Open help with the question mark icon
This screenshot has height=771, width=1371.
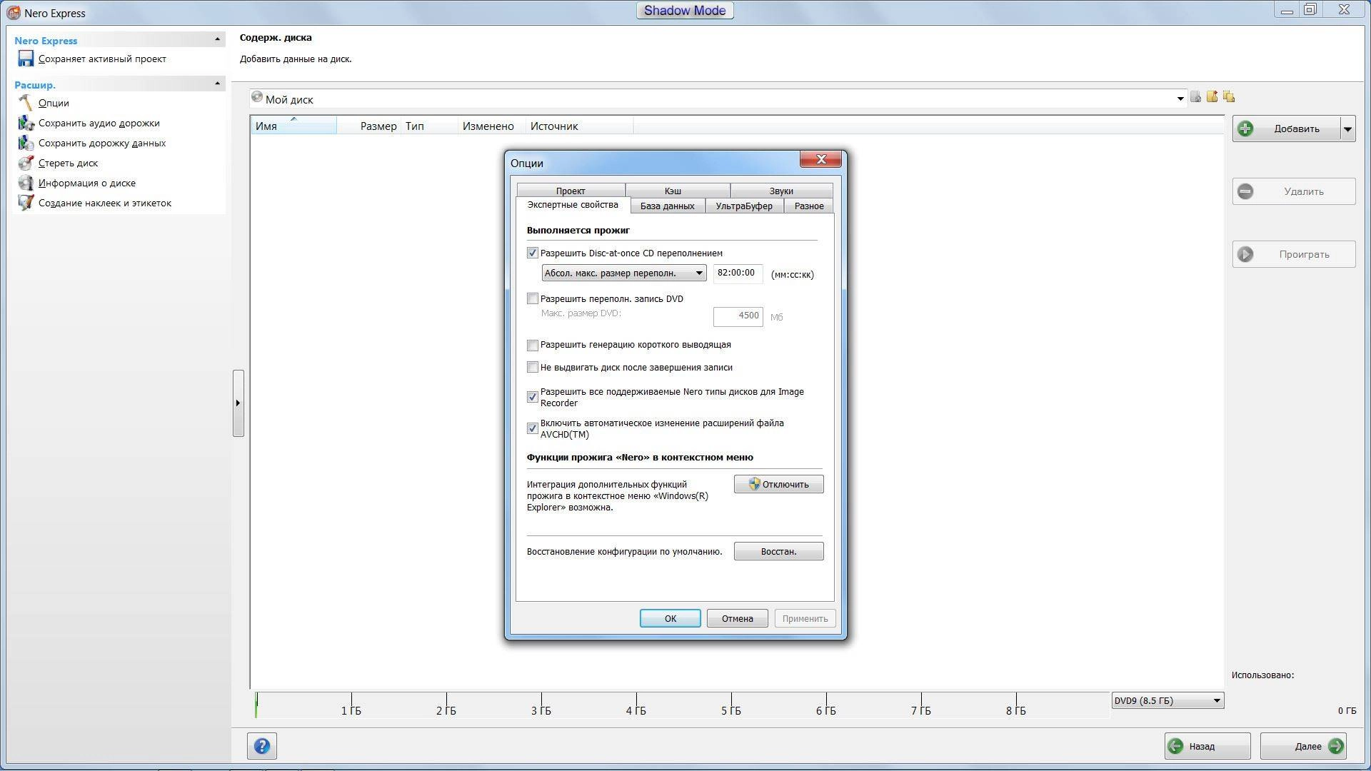pos(262,746)
